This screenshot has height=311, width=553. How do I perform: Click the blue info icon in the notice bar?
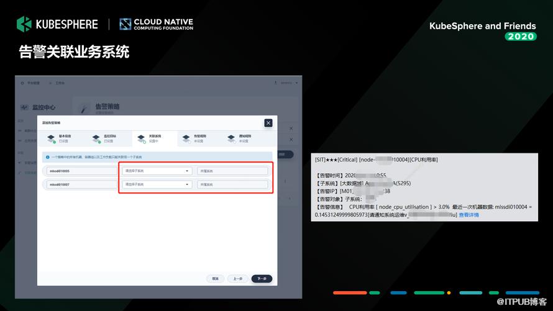click(x=48, y=157)
